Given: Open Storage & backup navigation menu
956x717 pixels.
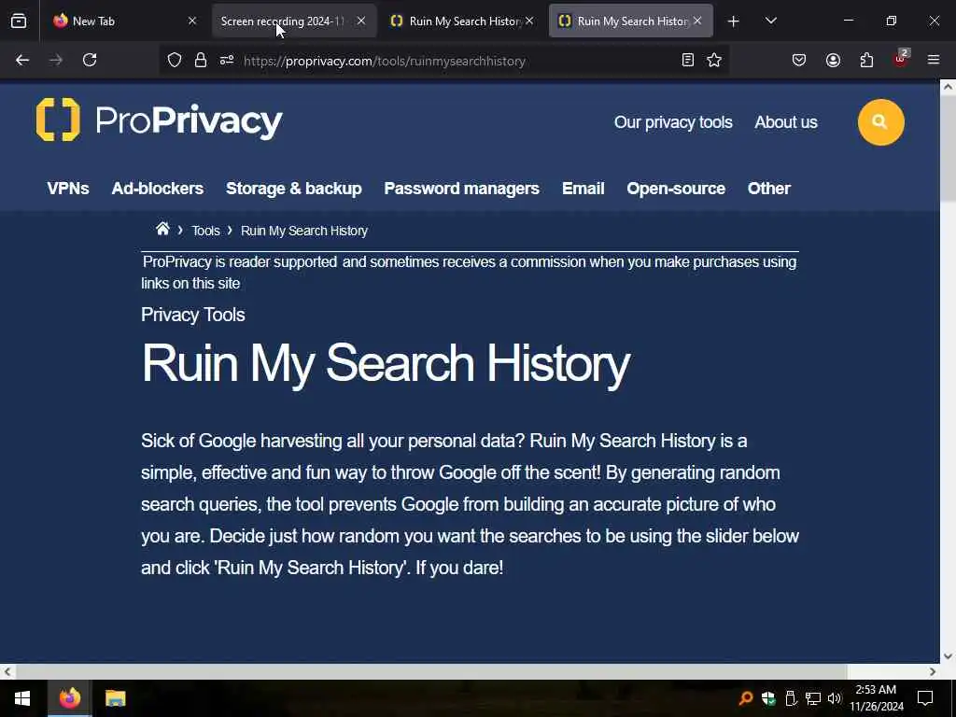Looking at the screenshot, I should [294, 189].
